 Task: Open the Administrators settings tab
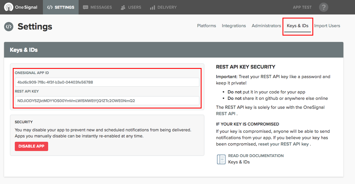click(x=266, y=26)
